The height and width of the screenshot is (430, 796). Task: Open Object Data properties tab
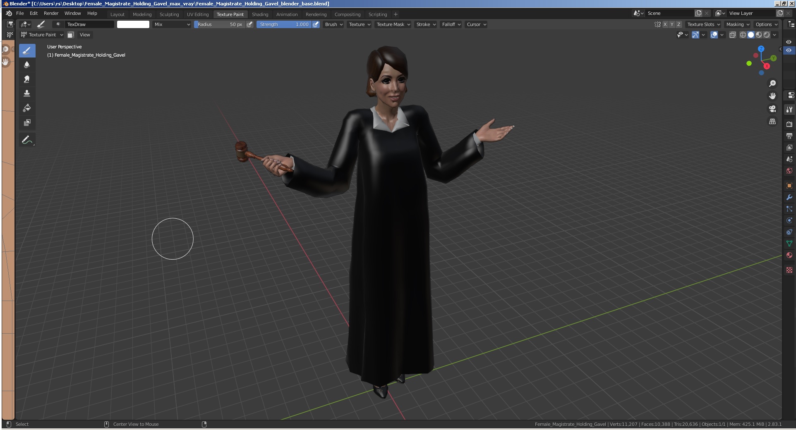pyautogui.click(x=789, y=244)
